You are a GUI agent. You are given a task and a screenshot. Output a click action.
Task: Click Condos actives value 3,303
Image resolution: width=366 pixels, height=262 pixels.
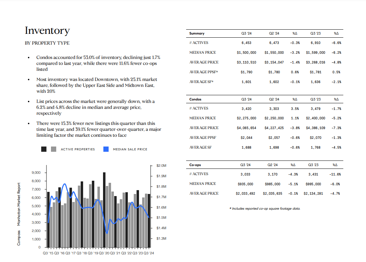pos(274,109)
